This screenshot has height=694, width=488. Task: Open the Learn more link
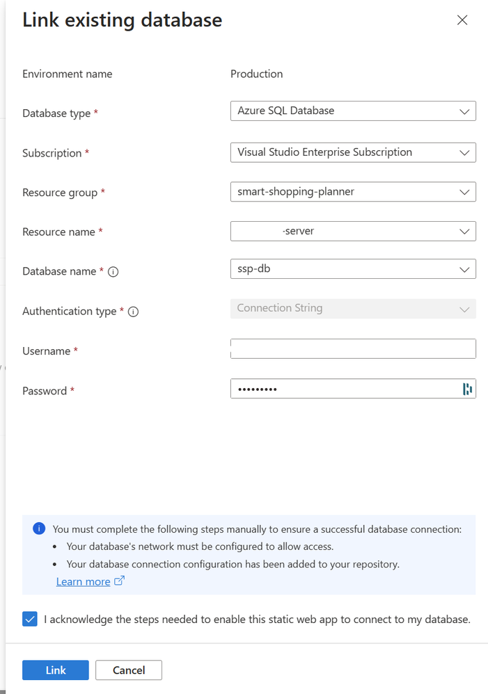(83, 581)
